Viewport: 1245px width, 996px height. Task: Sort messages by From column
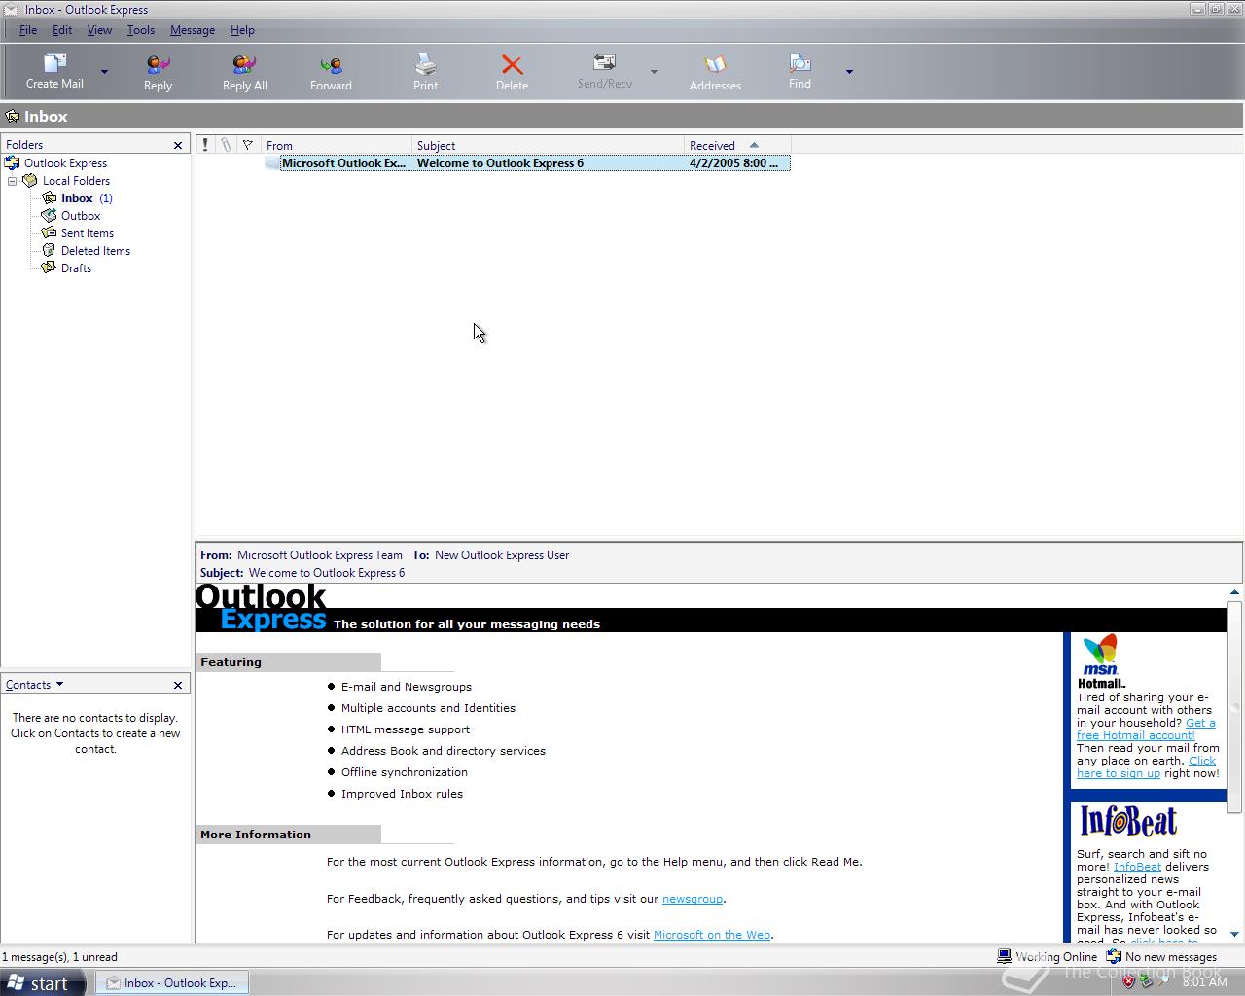(x=337, y=145)
